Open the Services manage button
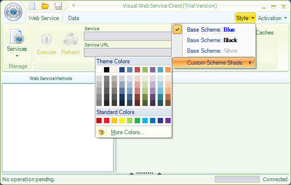The height and width of the screenshot is (185, 291). tap(17, 43)
